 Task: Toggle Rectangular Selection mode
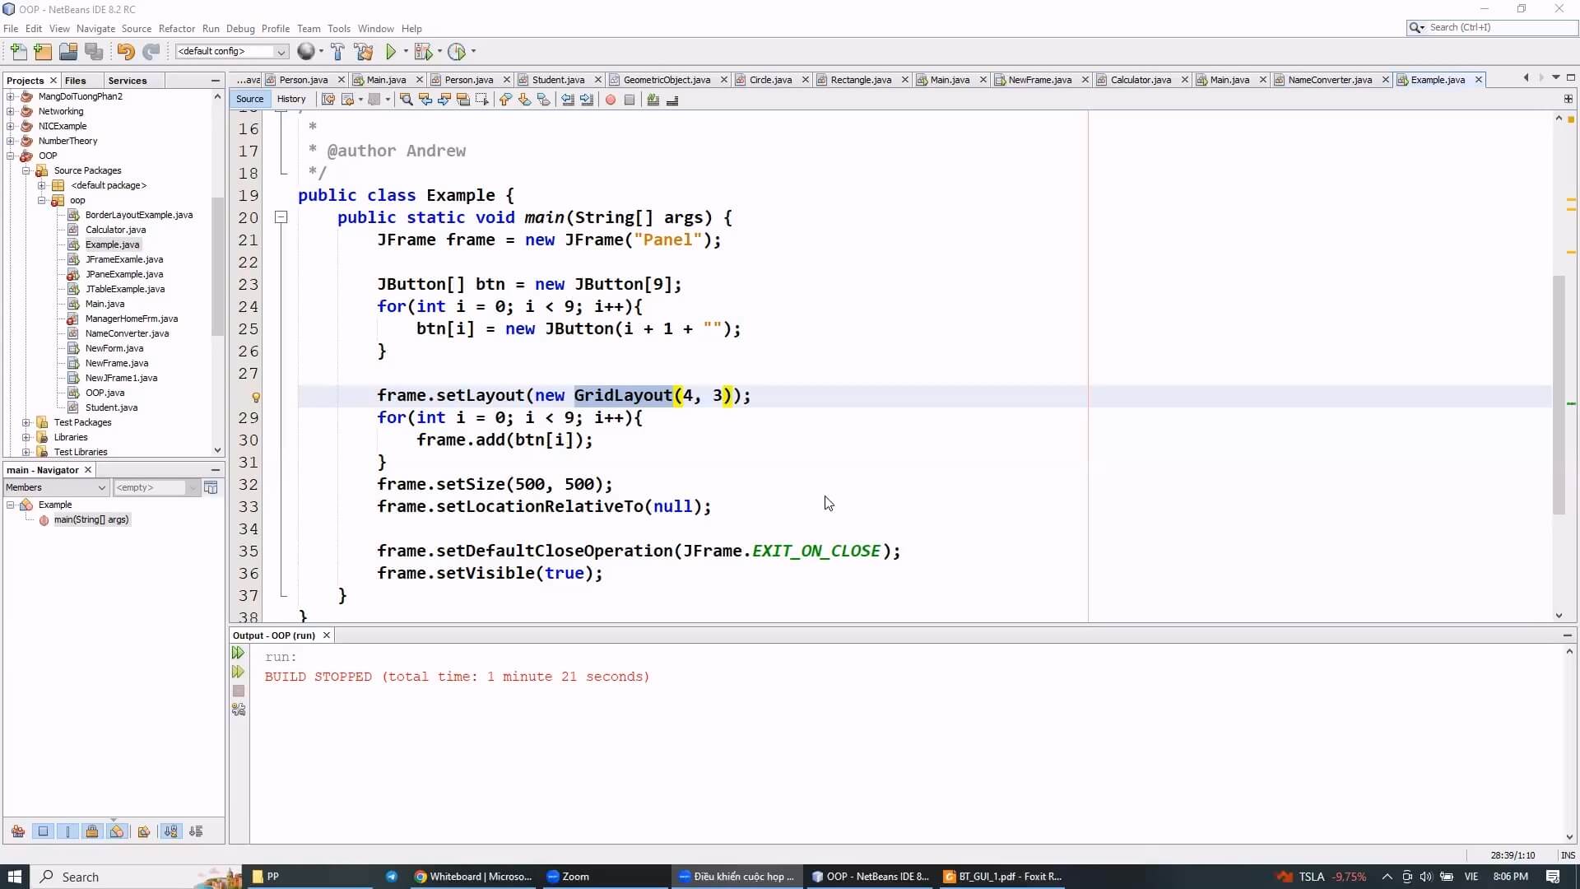[482, 100]
